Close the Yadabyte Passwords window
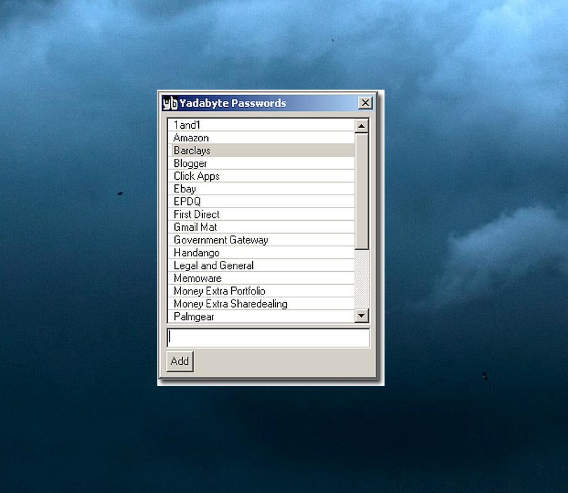Viewport: 568px width, 493px height. [x=365, y=103]
